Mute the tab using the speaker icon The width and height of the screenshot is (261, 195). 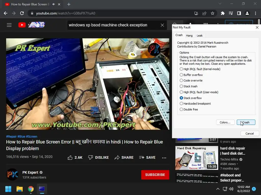(x=54, y=4)
